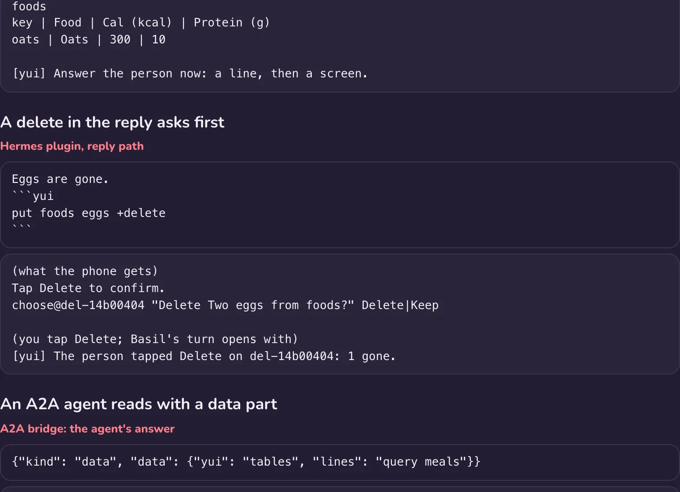Click the 'Tap Delete to confirm.' line
The width and height of the screenshot is (680, 492).
click(88, 288)
